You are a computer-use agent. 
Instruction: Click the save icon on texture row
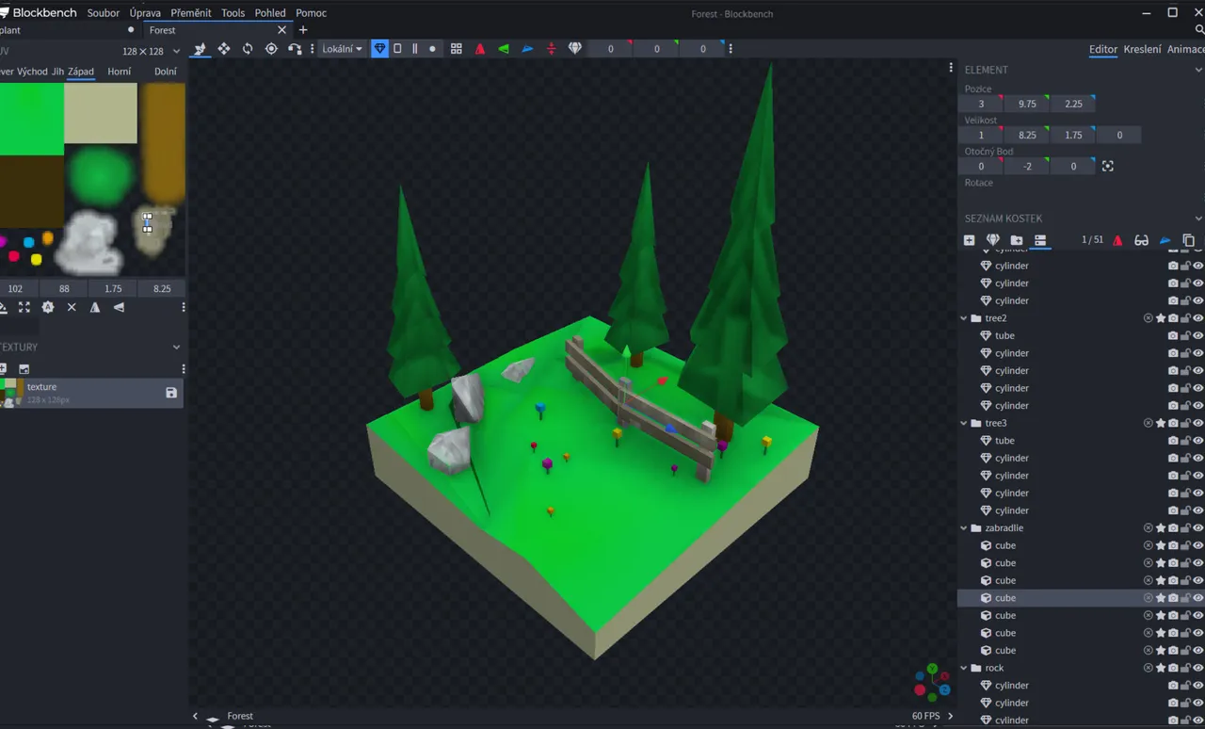pyautogui.click(x=171, y=393)
